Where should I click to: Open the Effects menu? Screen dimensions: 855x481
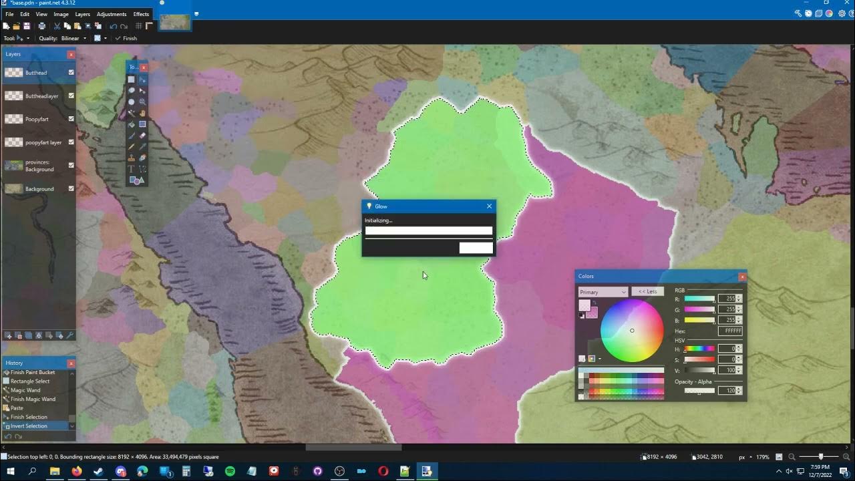click(141, 14)
